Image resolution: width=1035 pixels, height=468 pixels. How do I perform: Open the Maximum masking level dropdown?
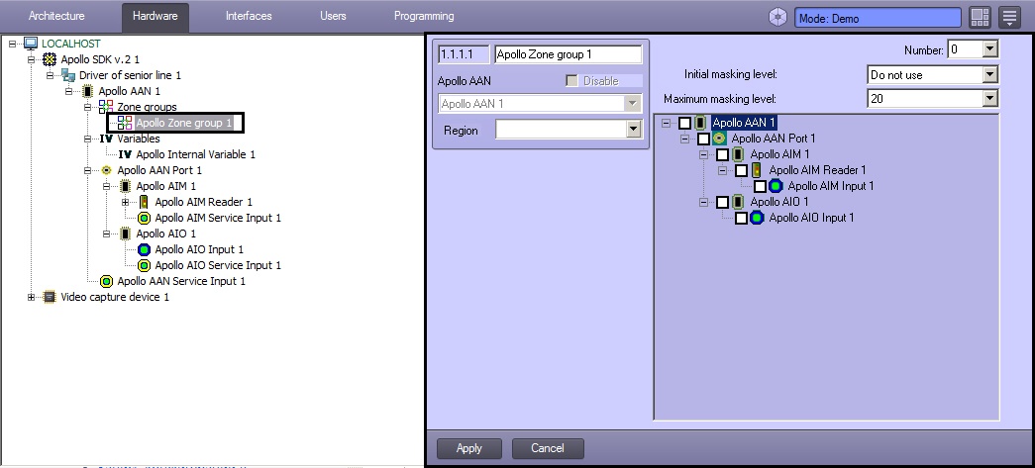coord(988,99)
